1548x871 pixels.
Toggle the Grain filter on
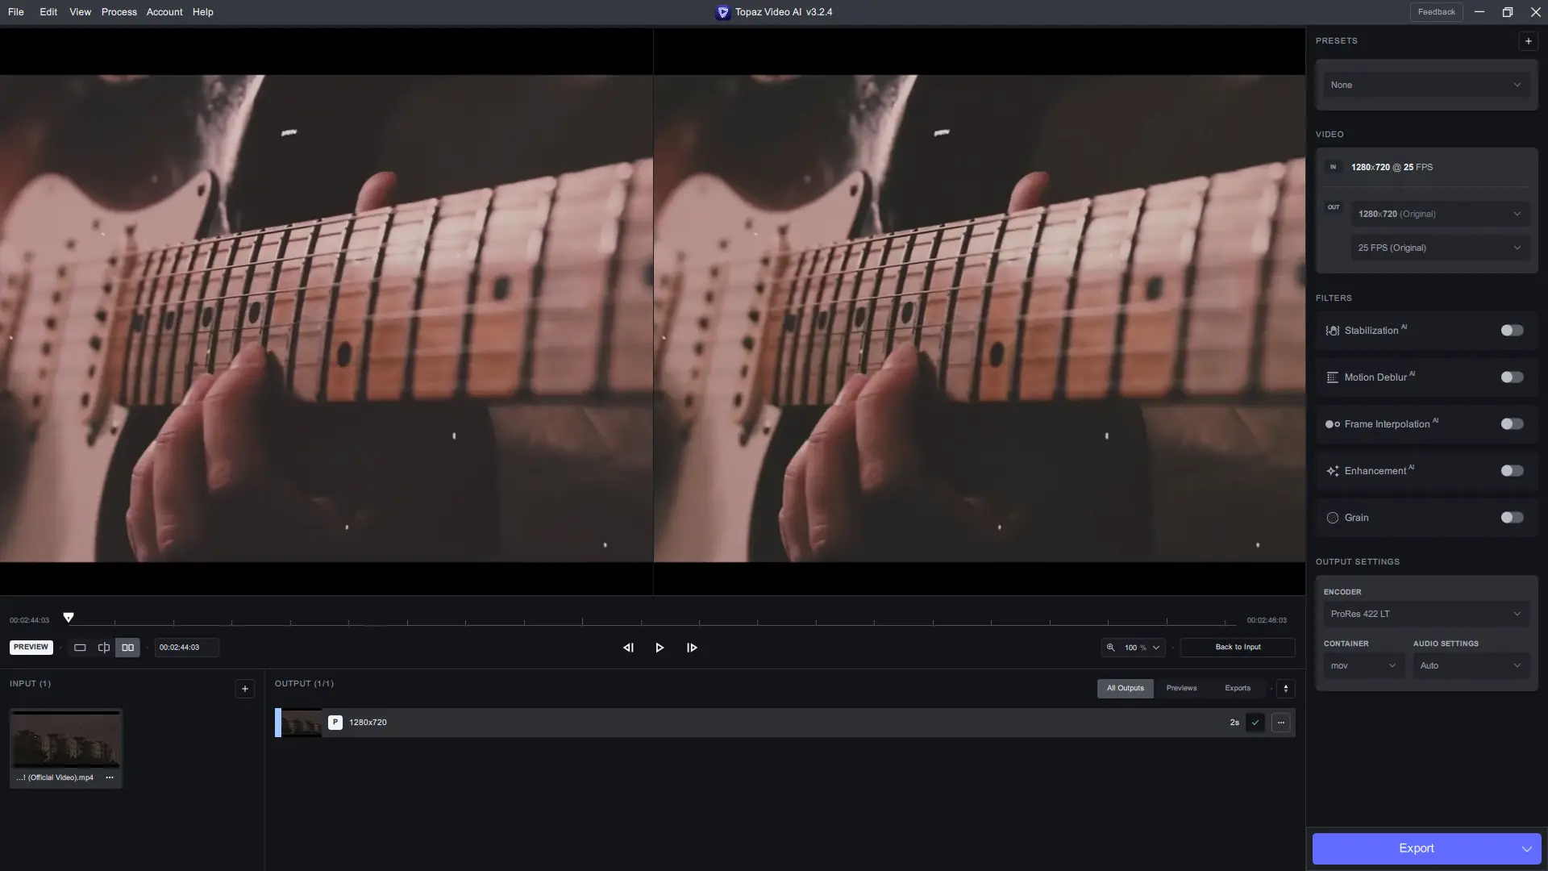tap(1512, 518)
